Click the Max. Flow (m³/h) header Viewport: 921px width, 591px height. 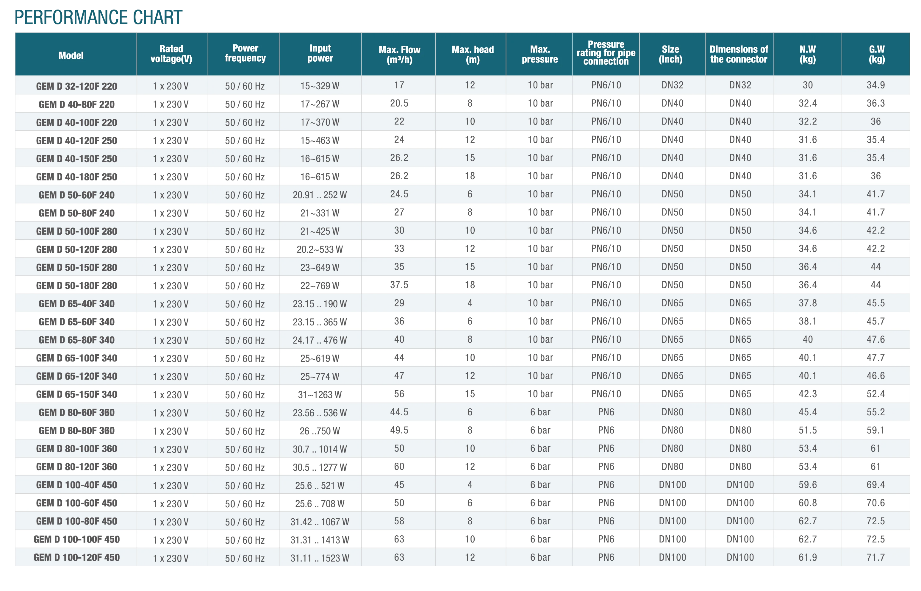pos(399,54)
